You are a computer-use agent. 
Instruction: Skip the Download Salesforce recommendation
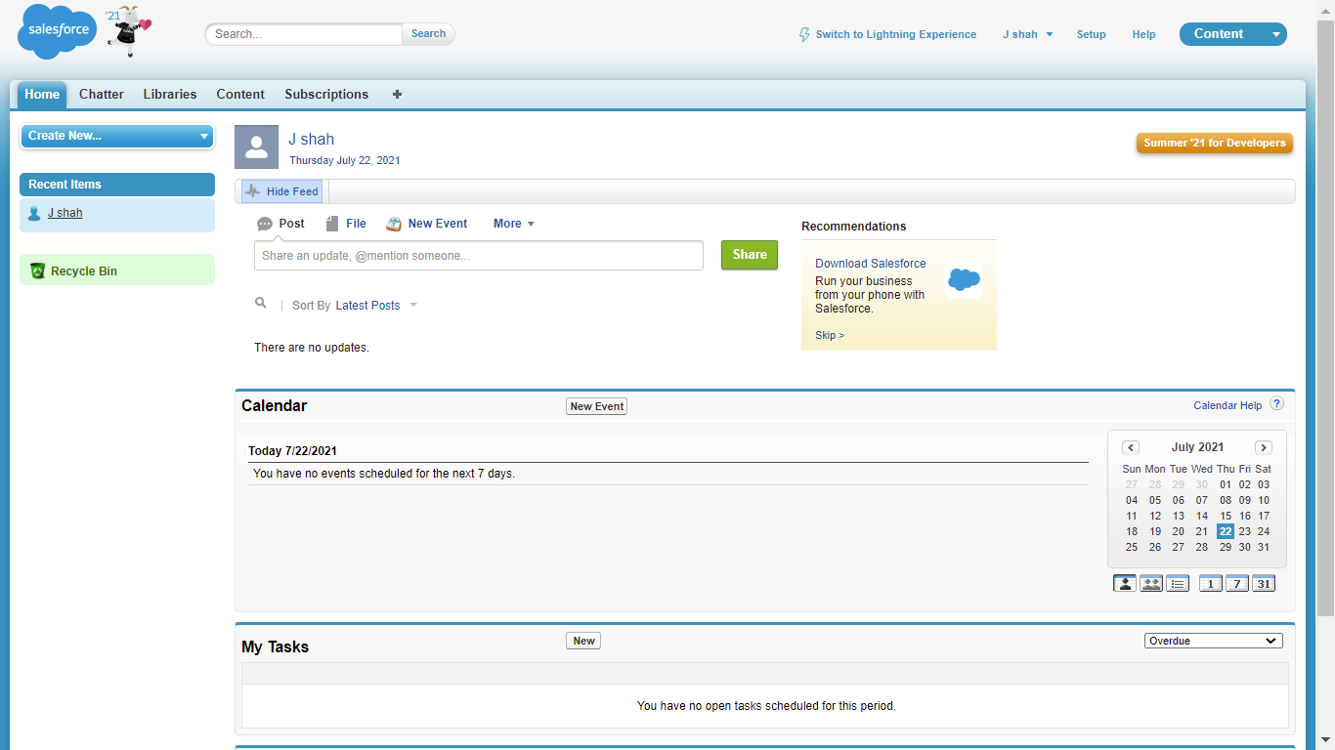(x=830, y=335)
